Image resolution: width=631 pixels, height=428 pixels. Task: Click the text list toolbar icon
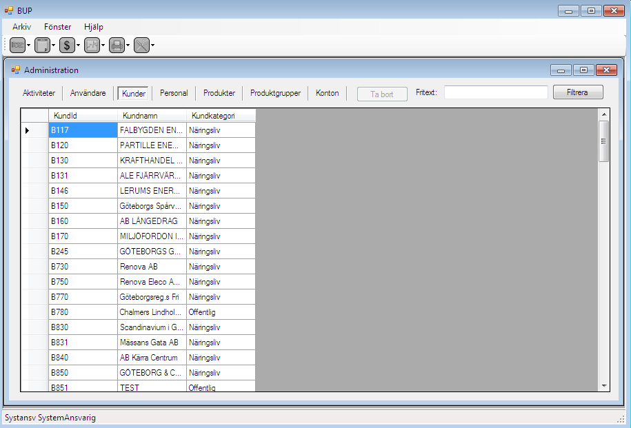point(17,45)
